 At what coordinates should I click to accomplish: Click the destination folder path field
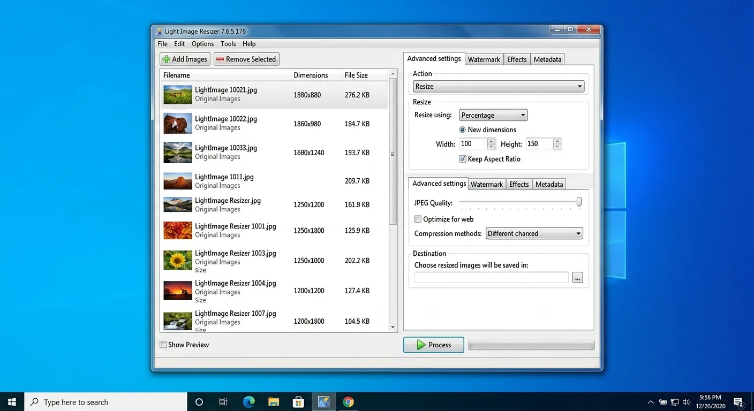tap(491, 277)
